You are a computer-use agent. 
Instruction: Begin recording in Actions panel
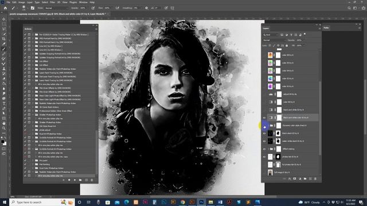click(x=69, y=180)
